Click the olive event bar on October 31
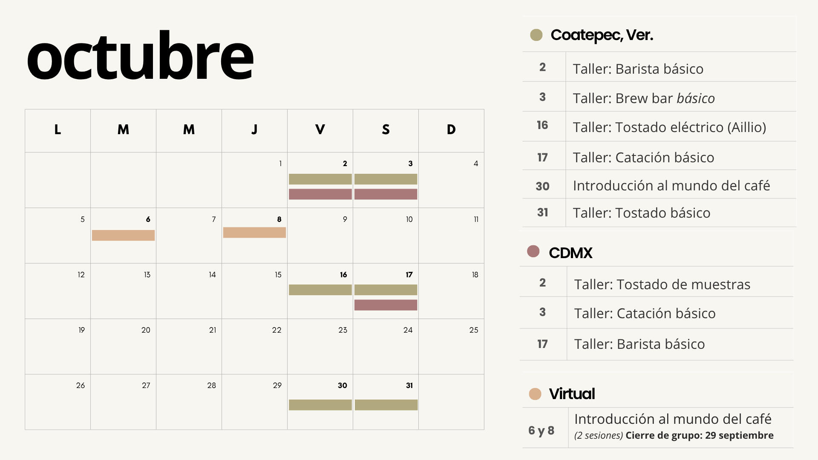Image resolution: width=818 pixels, height=460 pixels. coord(386,405)
